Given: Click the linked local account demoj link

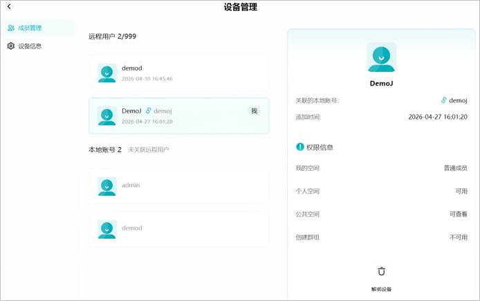Looking at the screenshot, I should (454, 100).
